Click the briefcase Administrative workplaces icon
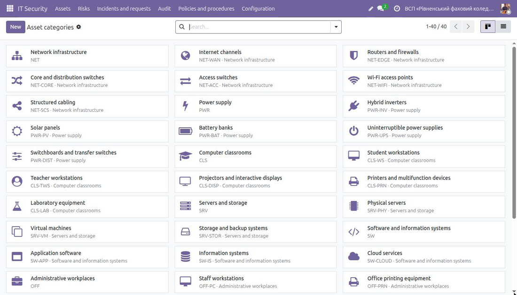Viewport: 517px width, 295px height. (17, 281)
